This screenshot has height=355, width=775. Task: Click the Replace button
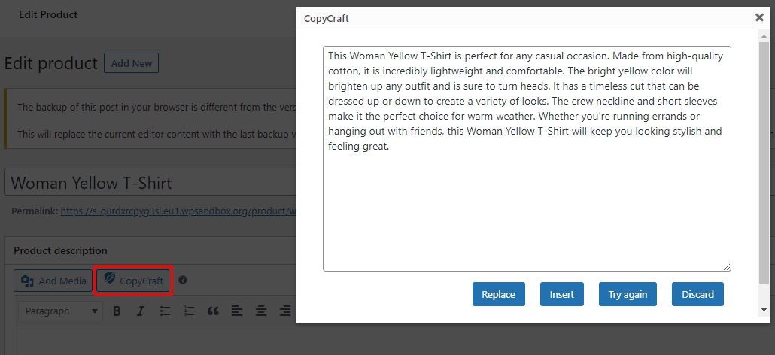[498, 294]
